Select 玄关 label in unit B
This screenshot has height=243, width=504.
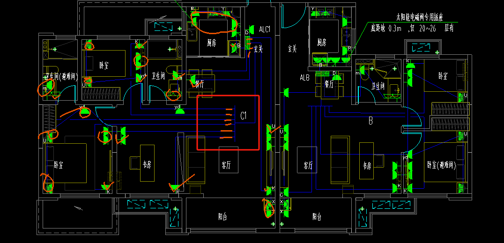coord(292,49)
